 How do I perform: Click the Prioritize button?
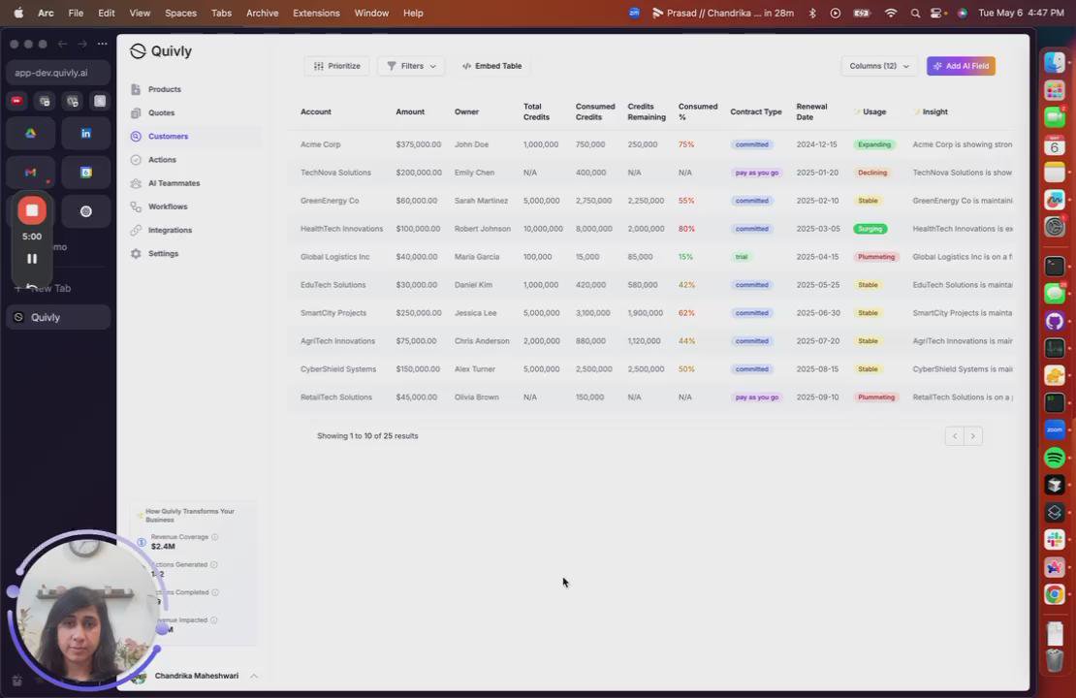click(x=337, y=66)
